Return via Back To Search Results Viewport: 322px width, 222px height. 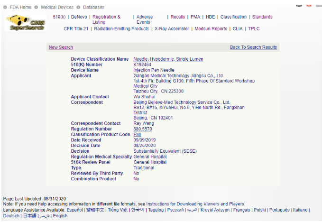(253, 47)
